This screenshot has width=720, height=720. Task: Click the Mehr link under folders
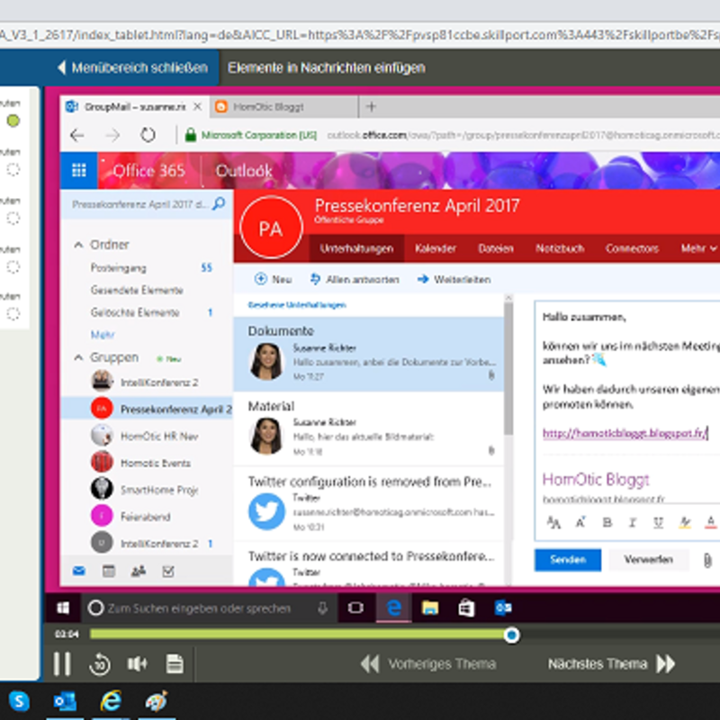click(x=103, y=334)
